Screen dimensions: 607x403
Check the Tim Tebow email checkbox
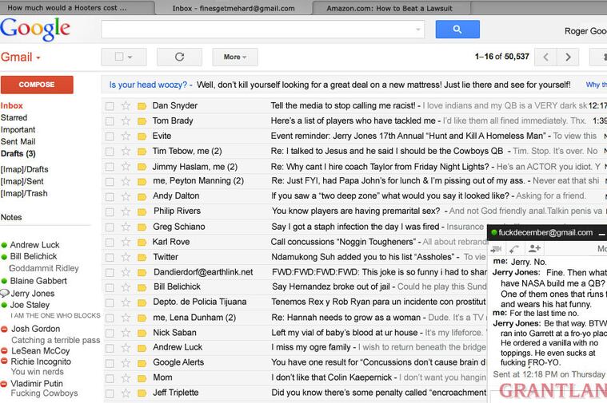tap(110, 152)
